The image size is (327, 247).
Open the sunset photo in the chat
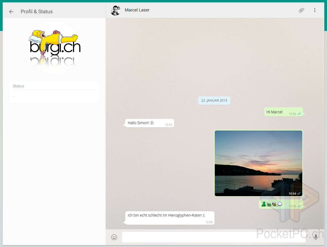(258, 163)
